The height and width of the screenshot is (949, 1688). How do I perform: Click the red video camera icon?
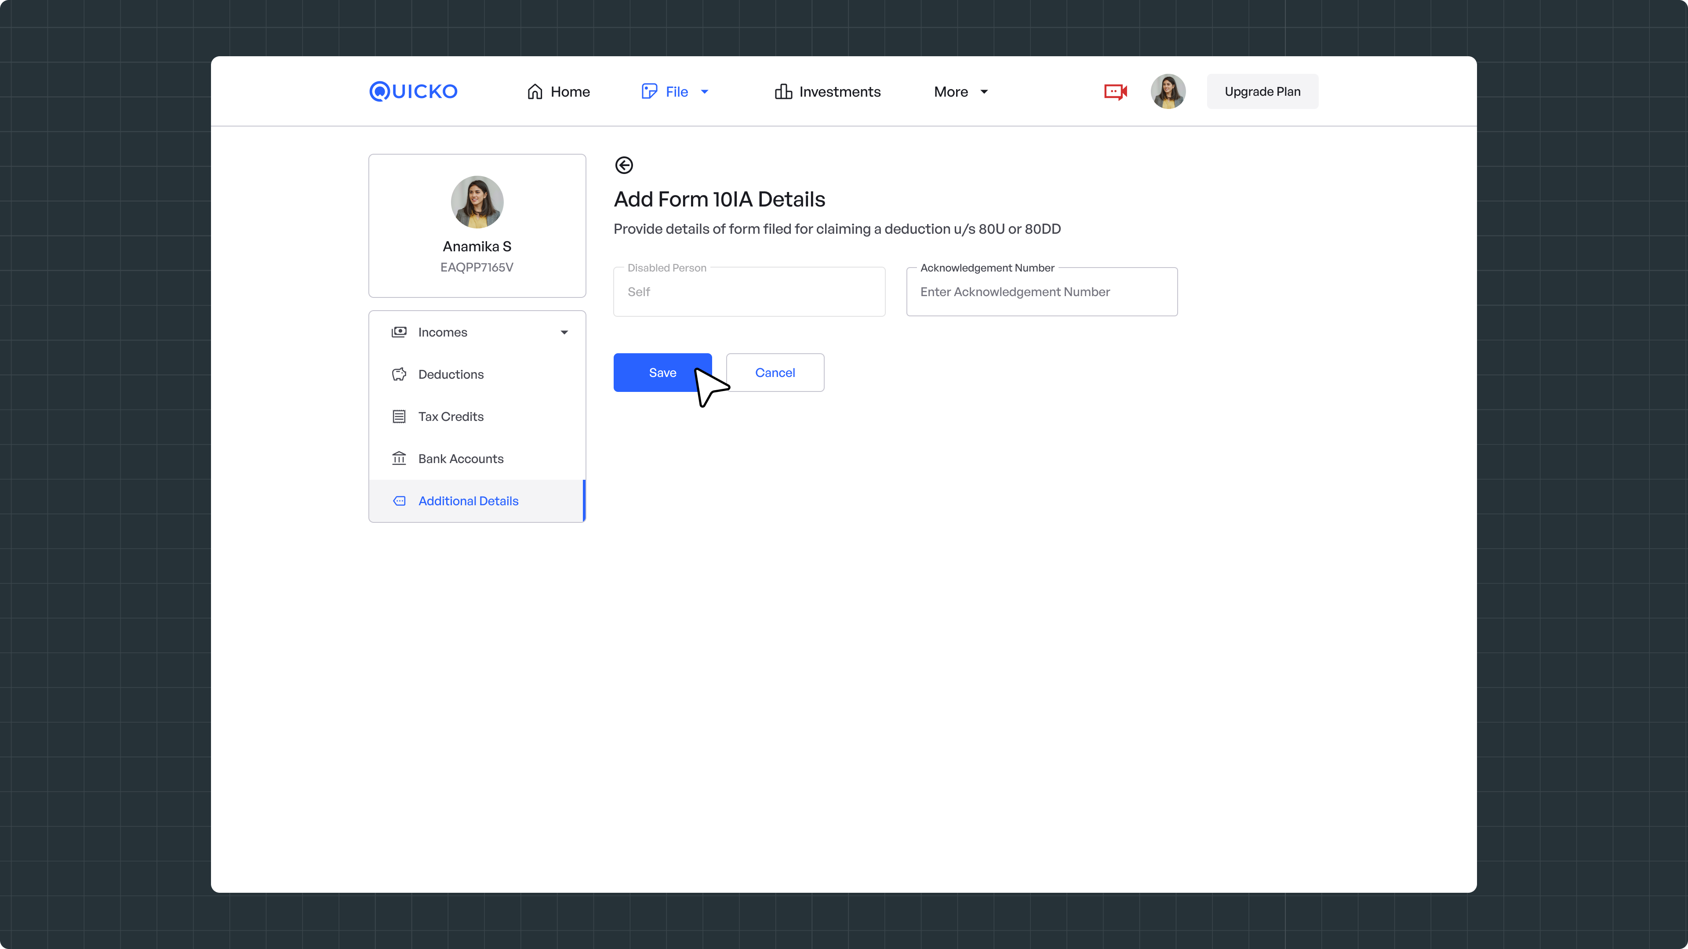tap(1115, 92)
